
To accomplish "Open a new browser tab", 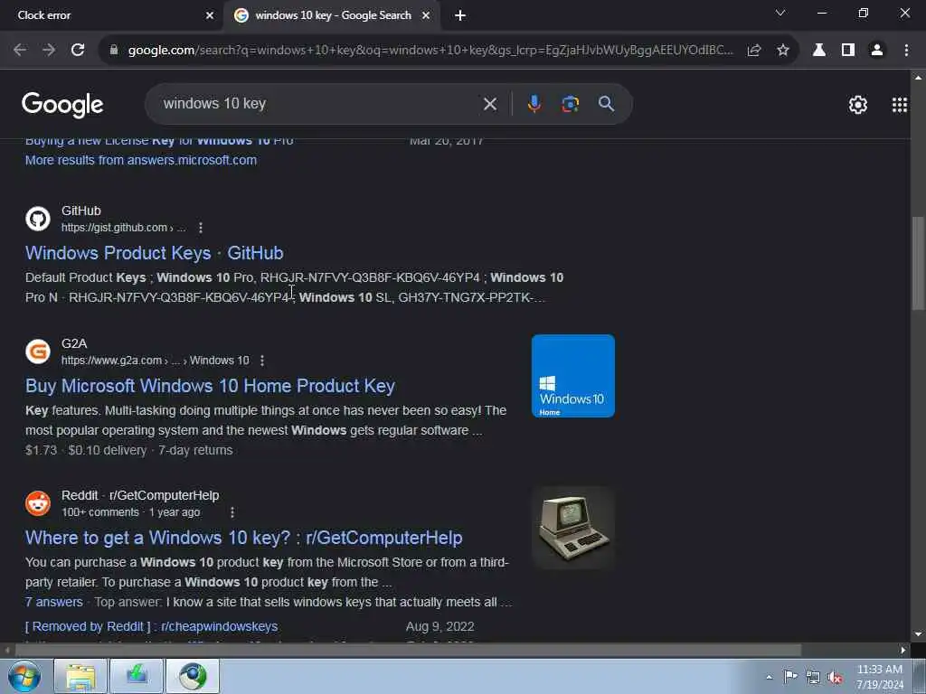I will click(x=460, y=16).
